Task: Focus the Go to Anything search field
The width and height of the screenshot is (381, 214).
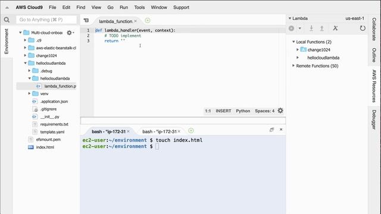Action: (46, 20)
